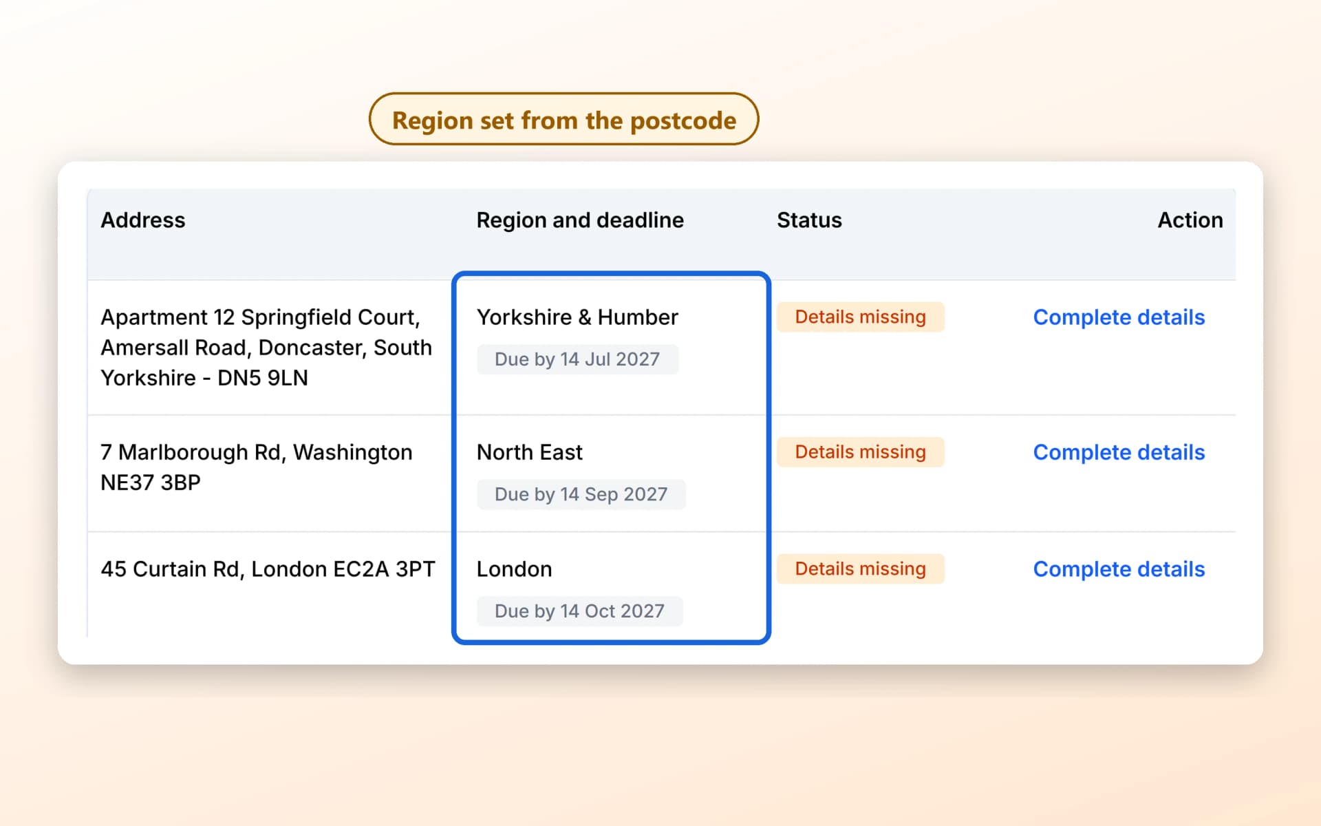Screen dimensions: 1321x826
Task: Click the Due by 14 Oct 2027 badge
Action: [580, 611]
